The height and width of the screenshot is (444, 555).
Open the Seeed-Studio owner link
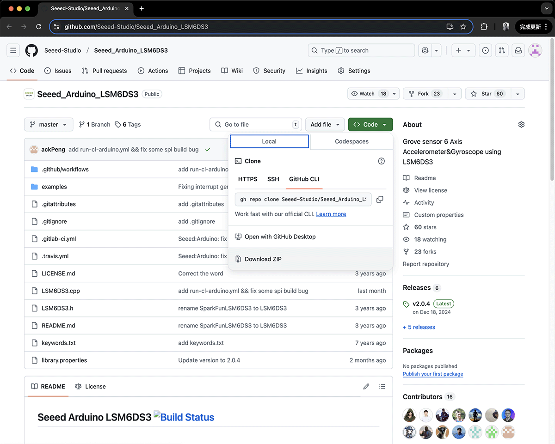point(62,50)
